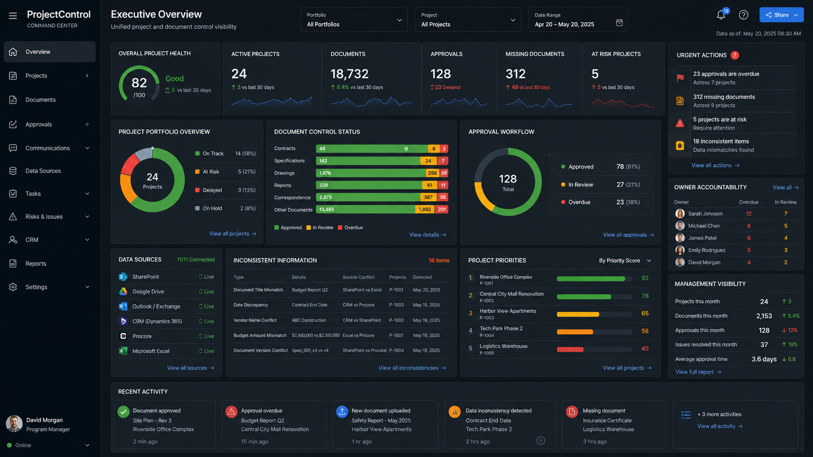
Task: Expand the CRM sidebar chevron
Action: (x=87, y=239)
